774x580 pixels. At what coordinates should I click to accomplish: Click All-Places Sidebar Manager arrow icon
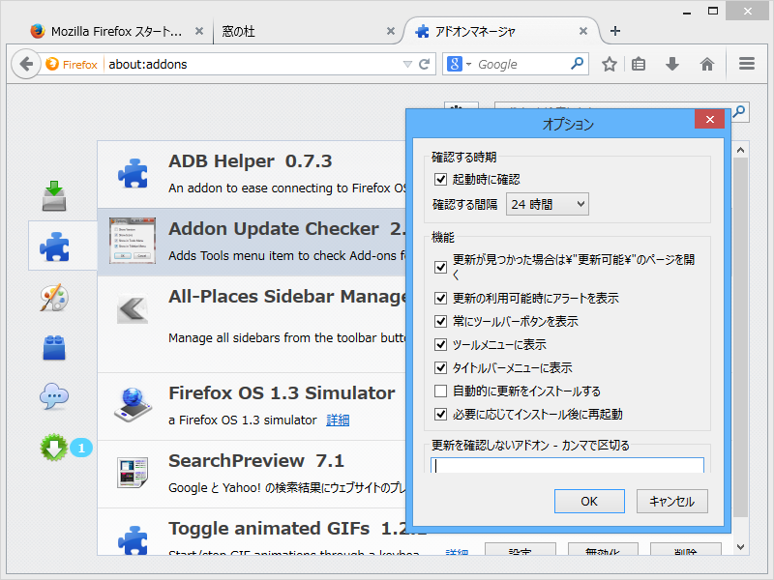(x=133, y=309)
